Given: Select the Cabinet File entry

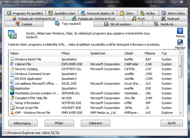Looking at the screenshot, I should (93, 64).
